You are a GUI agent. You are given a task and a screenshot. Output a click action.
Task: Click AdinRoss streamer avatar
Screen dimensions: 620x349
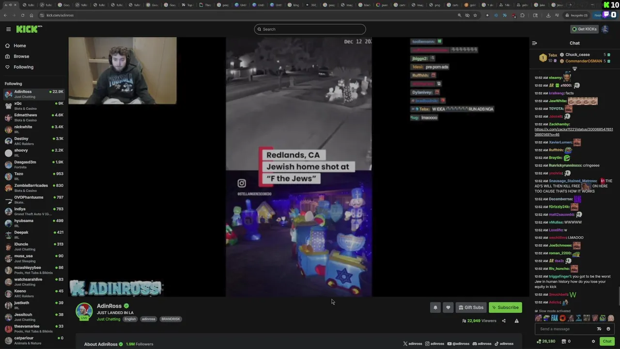pos(84,311)
